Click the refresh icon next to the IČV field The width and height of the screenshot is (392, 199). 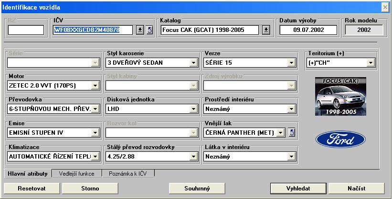coord(149,30)
